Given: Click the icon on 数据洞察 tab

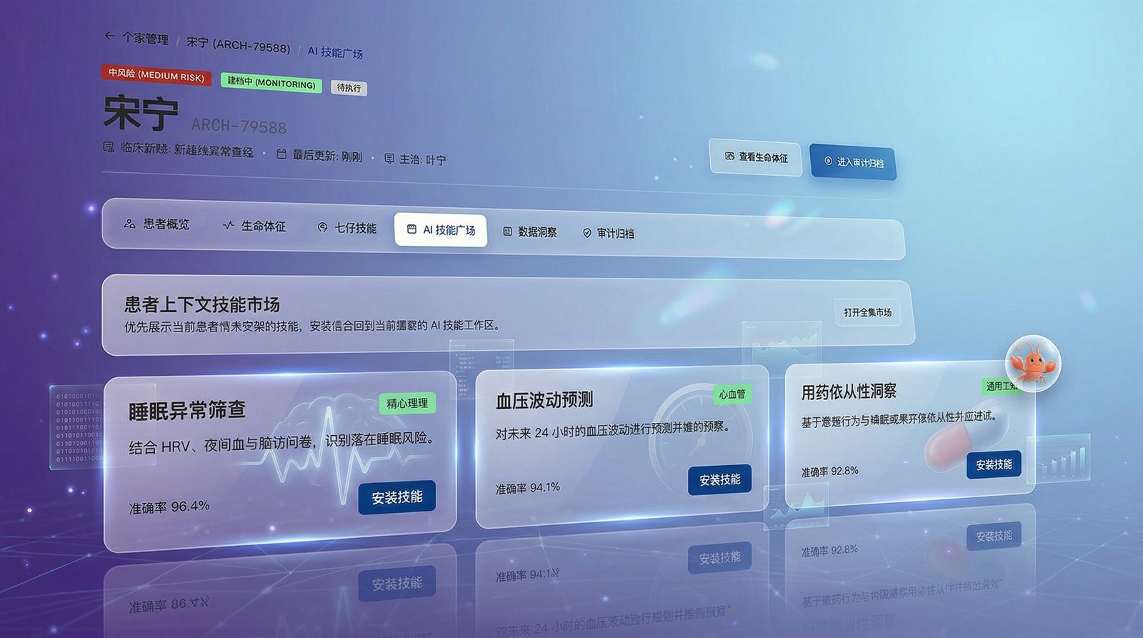Looking at the screenshot, I should 507,231.
